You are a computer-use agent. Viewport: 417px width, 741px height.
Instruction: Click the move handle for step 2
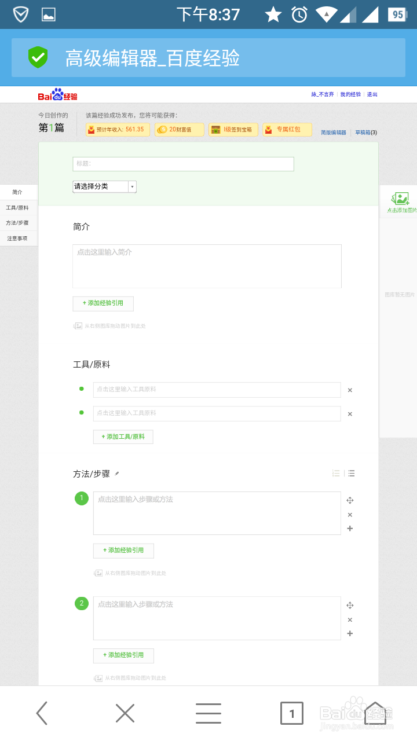point(350,606)
